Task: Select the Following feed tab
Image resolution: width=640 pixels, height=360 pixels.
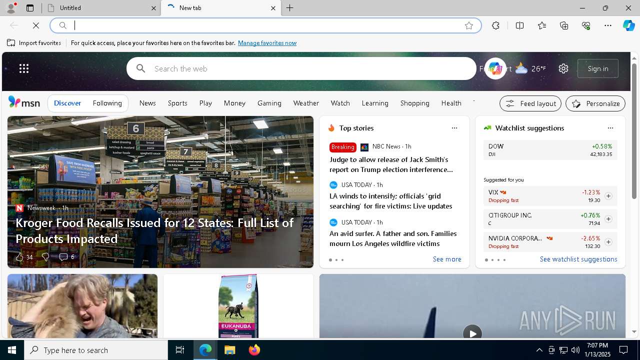Action: [107, 103]
